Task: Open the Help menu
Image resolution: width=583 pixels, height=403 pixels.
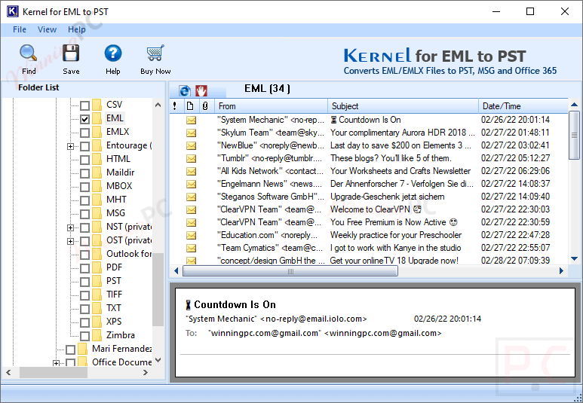Action: [x=77, y=29]
